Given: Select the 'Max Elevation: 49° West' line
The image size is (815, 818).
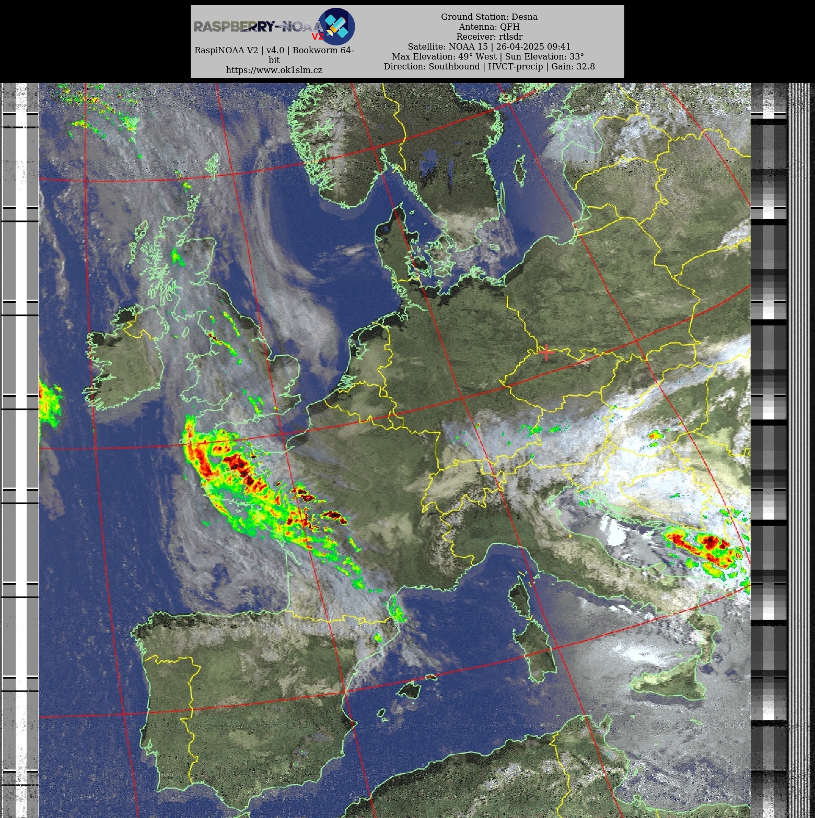Looking at the screenshot, I should (x=488, y=56).
